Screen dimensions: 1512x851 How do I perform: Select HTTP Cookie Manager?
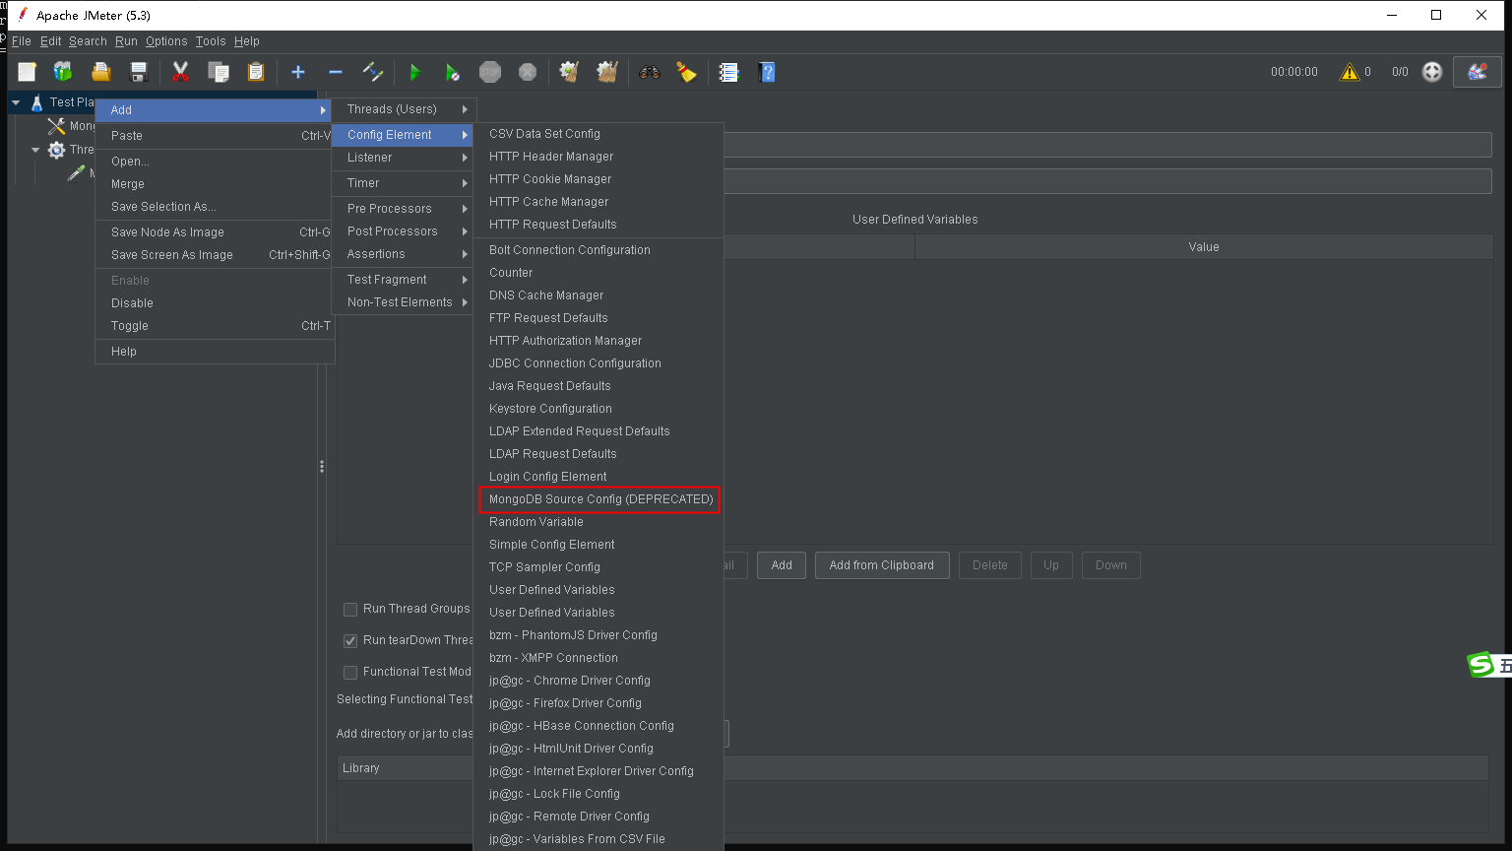click(598, 179)
